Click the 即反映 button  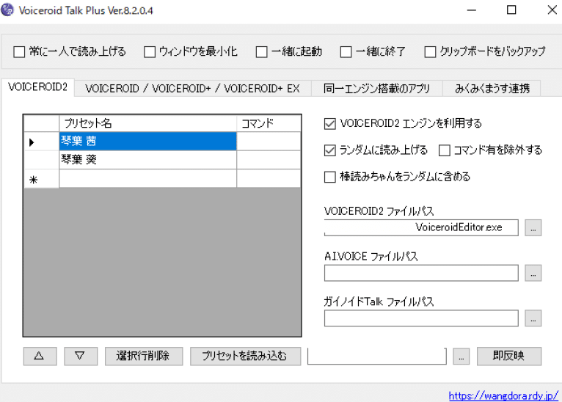(509, 356)
